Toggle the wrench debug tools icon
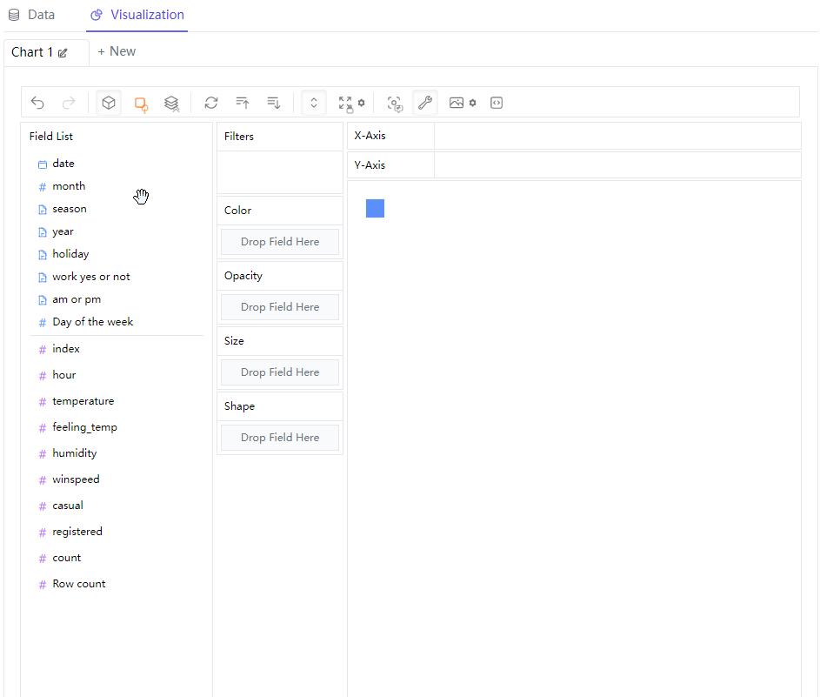The width and height of the screenshot is (820, 697). (425, 103)
